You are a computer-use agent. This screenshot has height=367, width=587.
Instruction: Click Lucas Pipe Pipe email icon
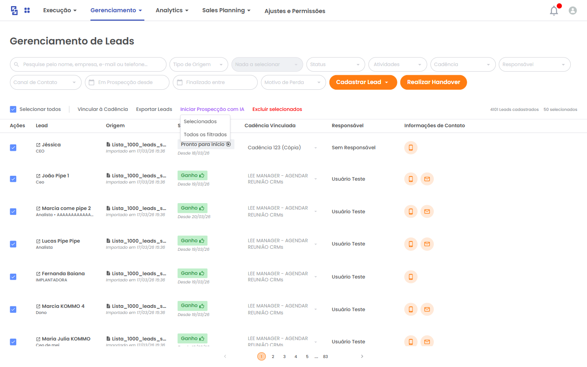(427, 244)
